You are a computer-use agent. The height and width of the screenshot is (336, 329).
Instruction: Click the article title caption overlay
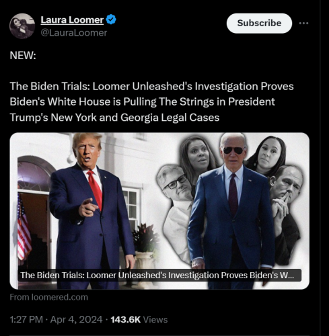pos(159,275)
